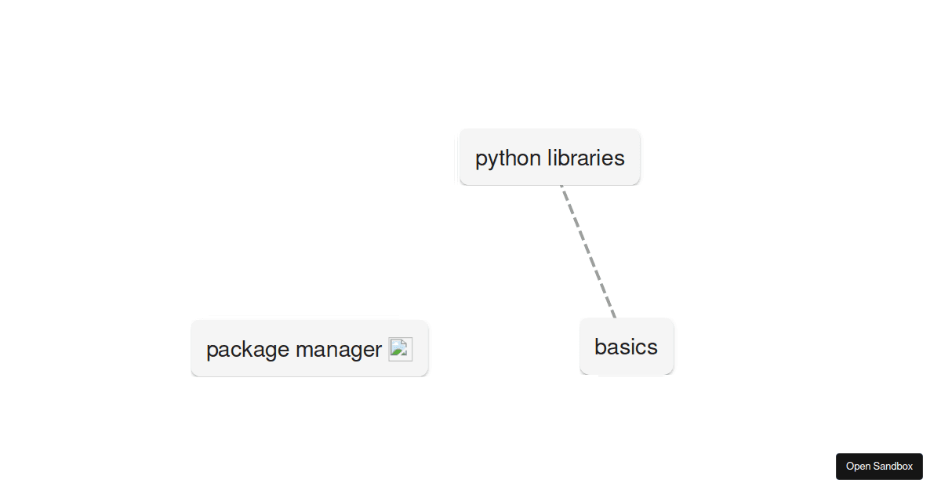
Task: Select the basics node card
Action: [627, 346]
